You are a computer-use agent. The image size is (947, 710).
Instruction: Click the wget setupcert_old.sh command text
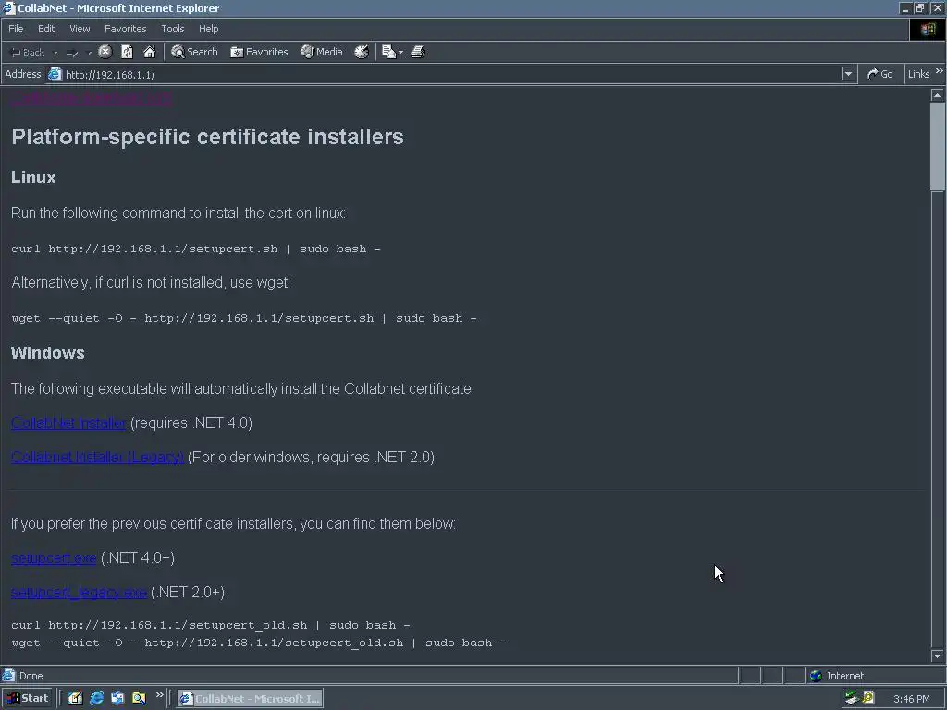click(259, 643)
